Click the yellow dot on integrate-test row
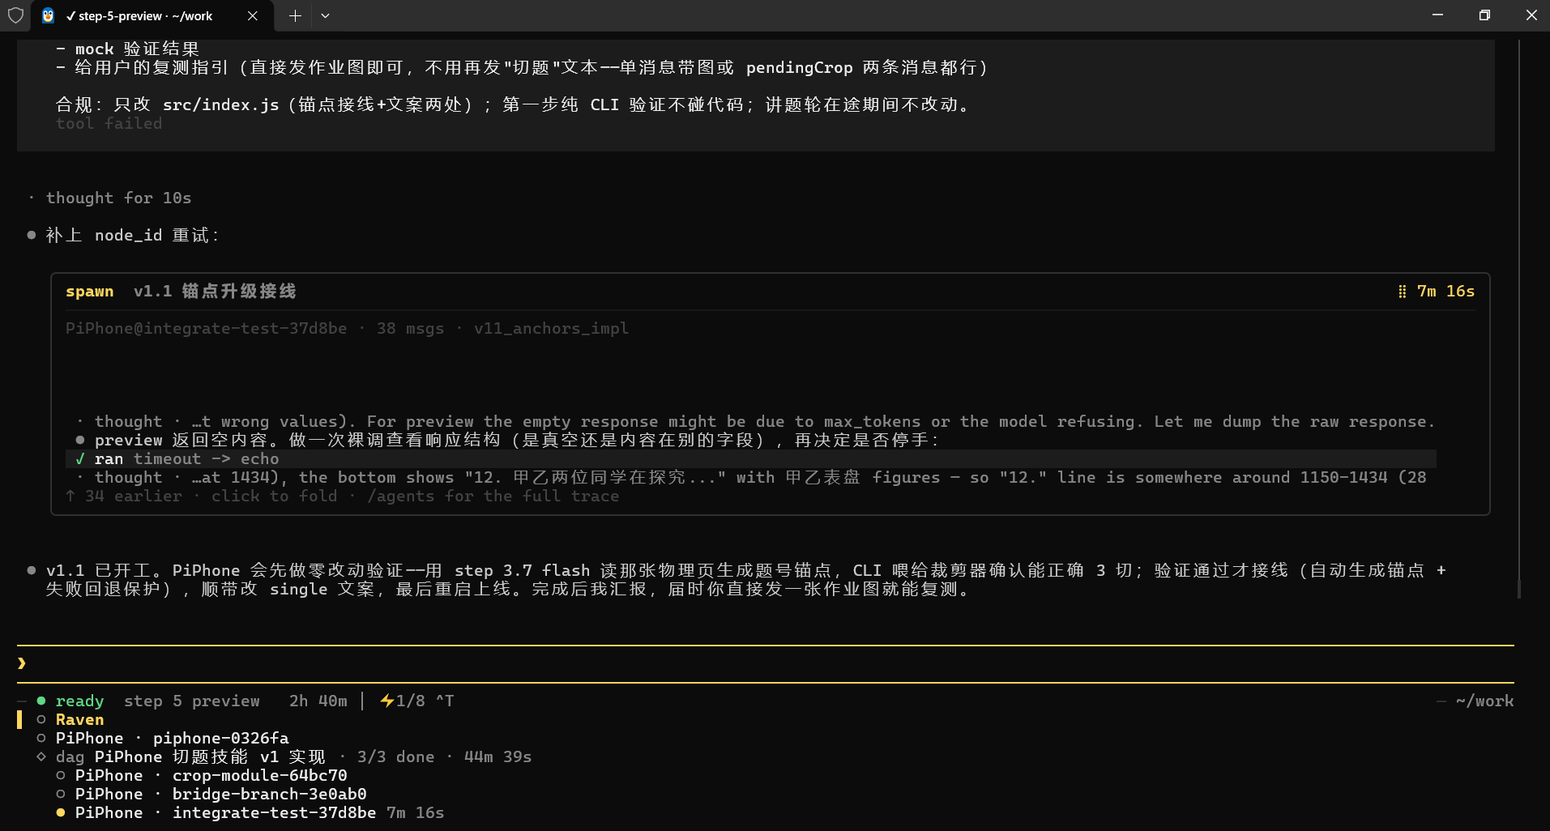The image size is (1550, 831). (x=61, y=812)
